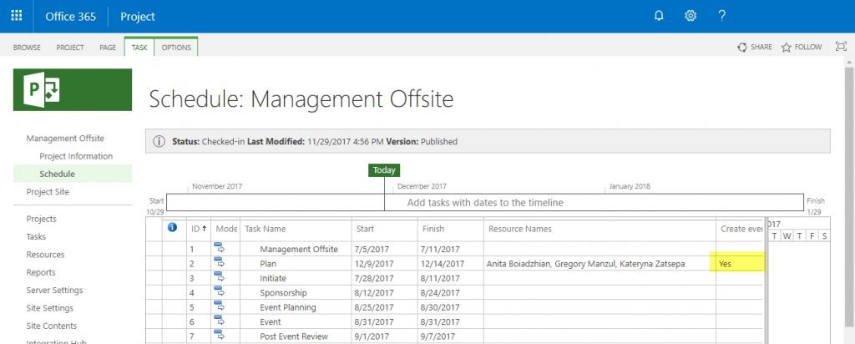Sort by the ID column header
The width and height of the screenshot is (855, 344).
[x=199, y=229]
